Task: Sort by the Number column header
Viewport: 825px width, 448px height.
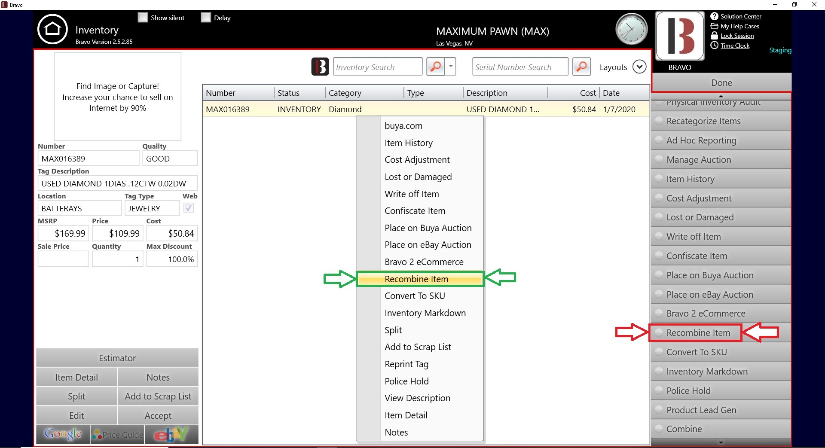Action: (238, 93)
